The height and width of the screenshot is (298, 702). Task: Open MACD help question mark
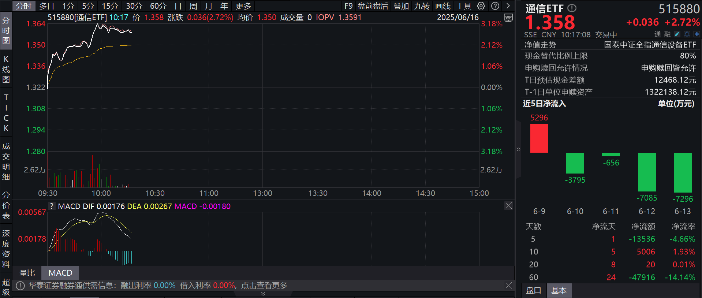(52, 206)
